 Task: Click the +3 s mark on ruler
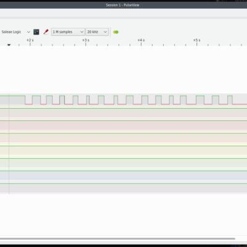click(86, 40)
